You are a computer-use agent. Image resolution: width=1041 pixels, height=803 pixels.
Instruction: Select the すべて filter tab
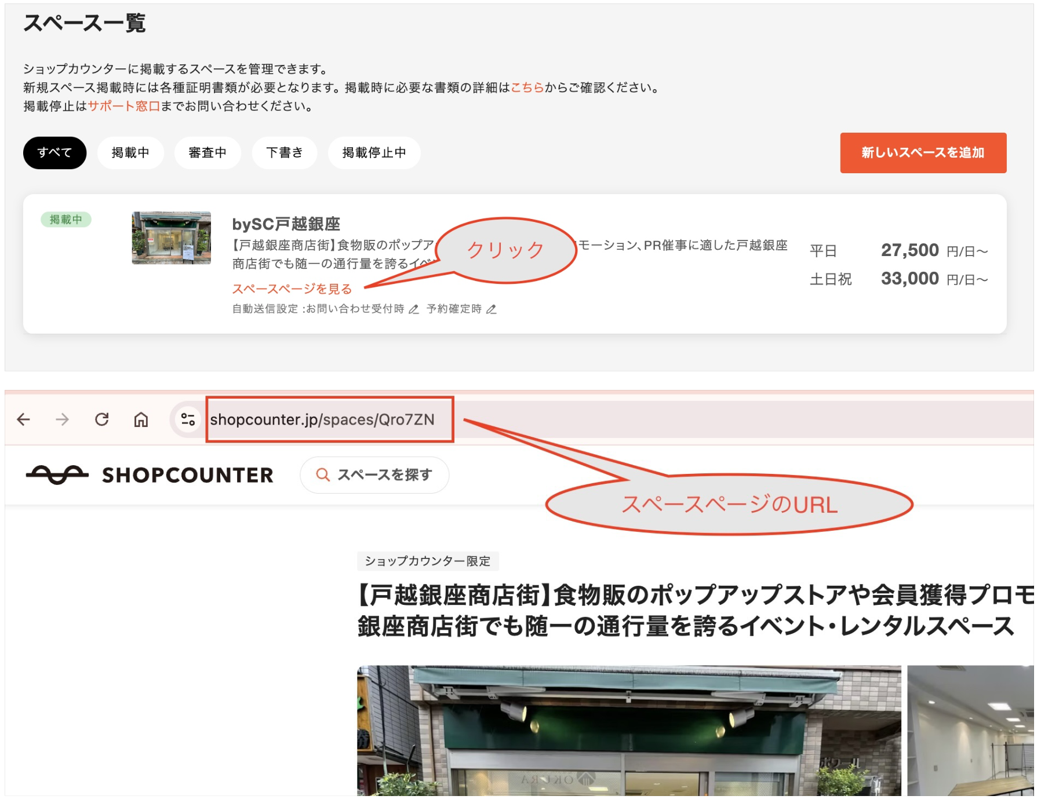point(54,153)
